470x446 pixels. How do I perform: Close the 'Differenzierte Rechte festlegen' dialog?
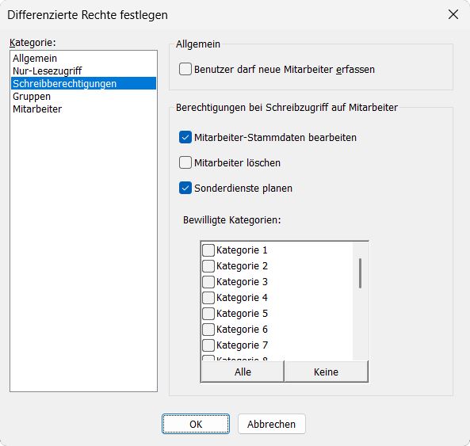[x=453, y=14]
